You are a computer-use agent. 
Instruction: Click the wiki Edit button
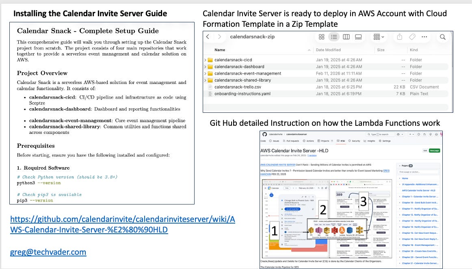(425, 151)
